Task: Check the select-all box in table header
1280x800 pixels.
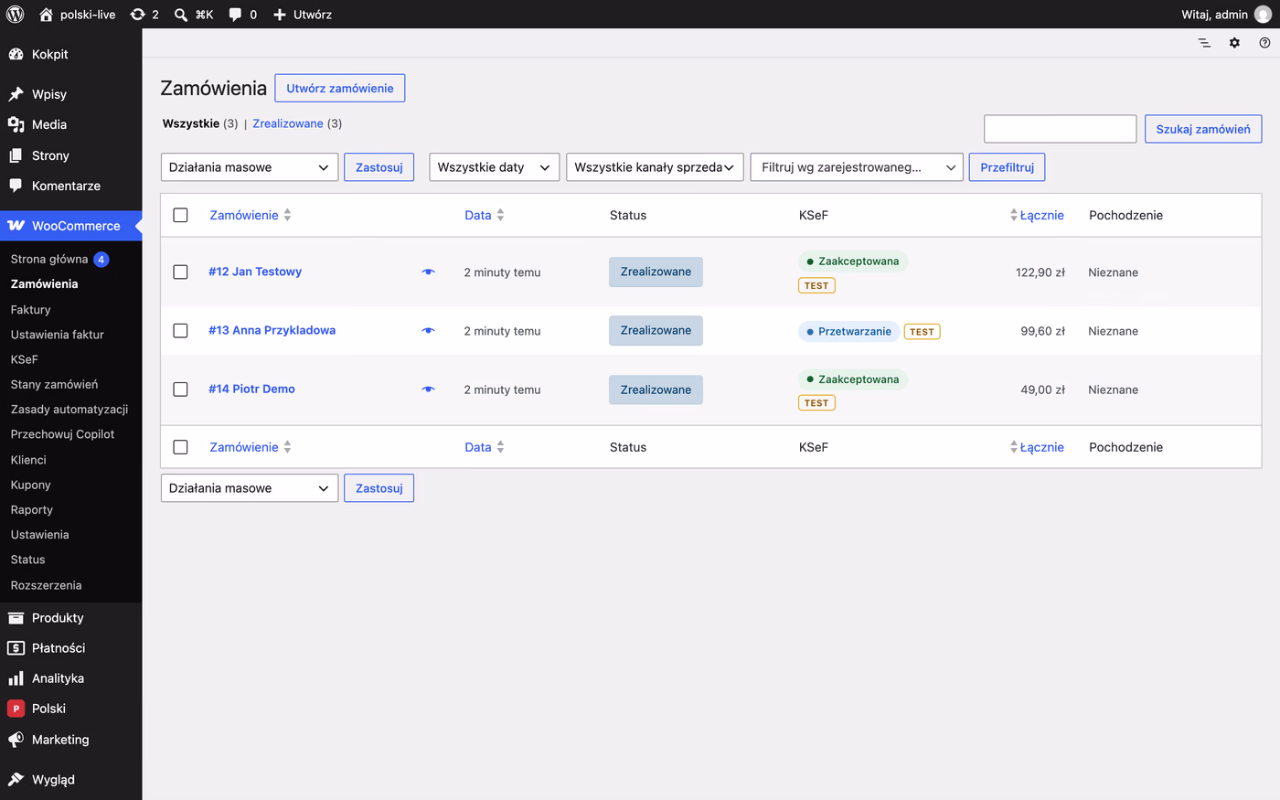Action: (x=180, y=215)
